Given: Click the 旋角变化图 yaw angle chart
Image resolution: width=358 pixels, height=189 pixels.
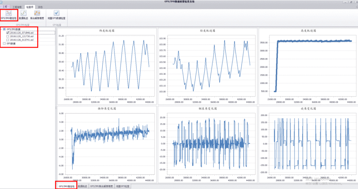Looking at the screenshot, I should coord(308,144).
